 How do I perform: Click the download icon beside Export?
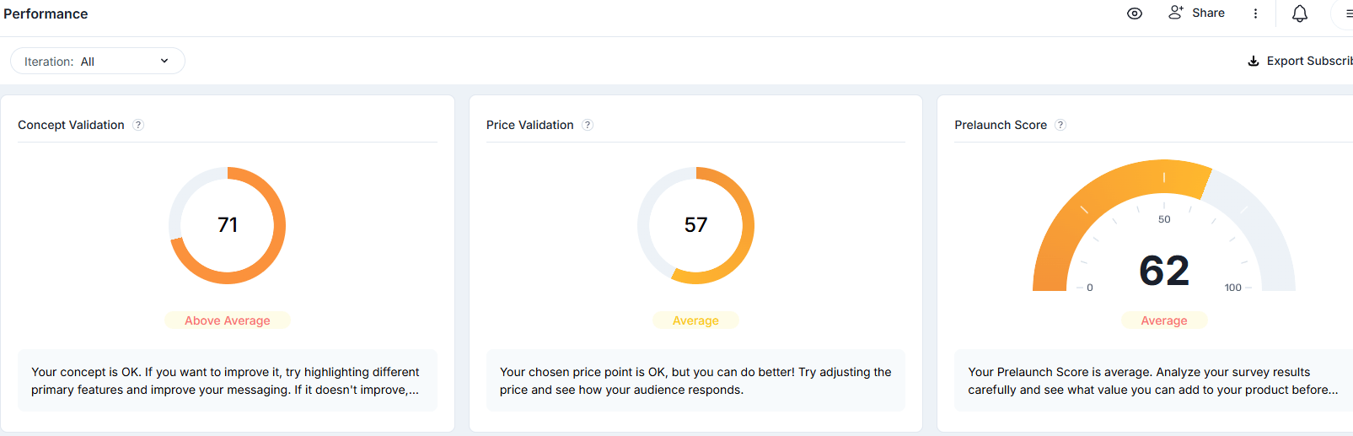(x=1254, y=61)
